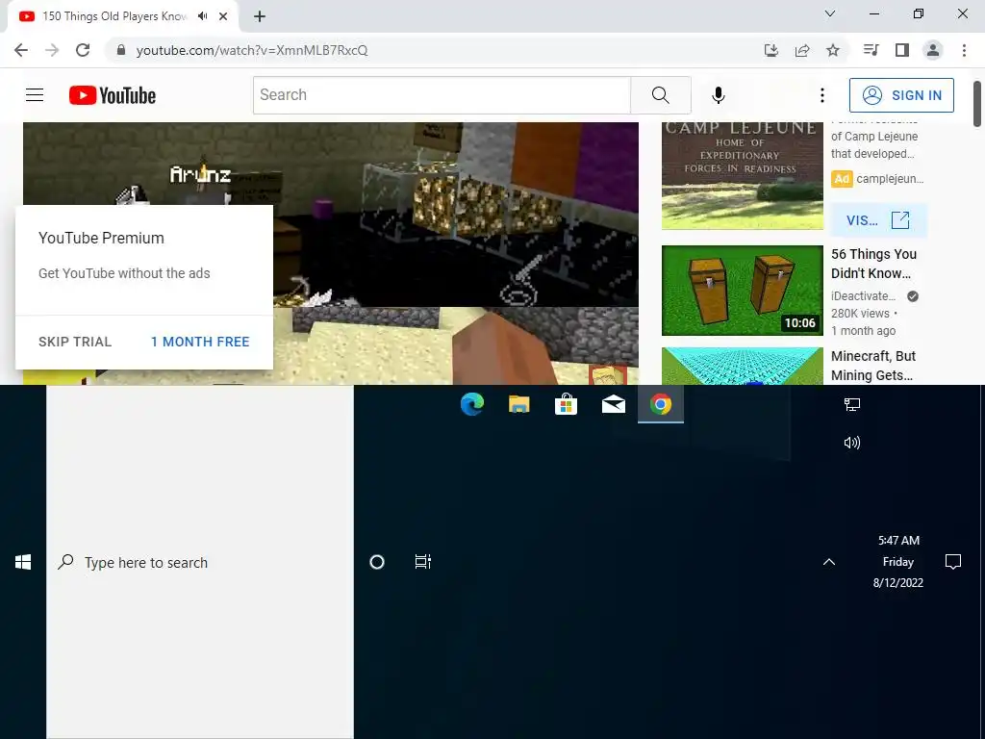Open Chrome tab search chevron

(830, 13)
